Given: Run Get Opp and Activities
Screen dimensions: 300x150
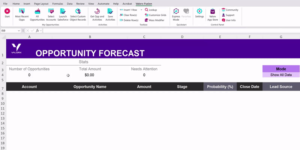Looking at the screenshot, I should click(x=97, y=15).
